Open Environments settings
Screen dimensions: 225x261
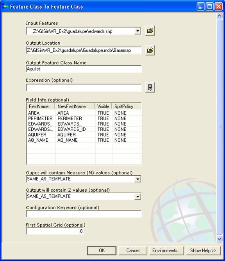click(x=166, y=250)
